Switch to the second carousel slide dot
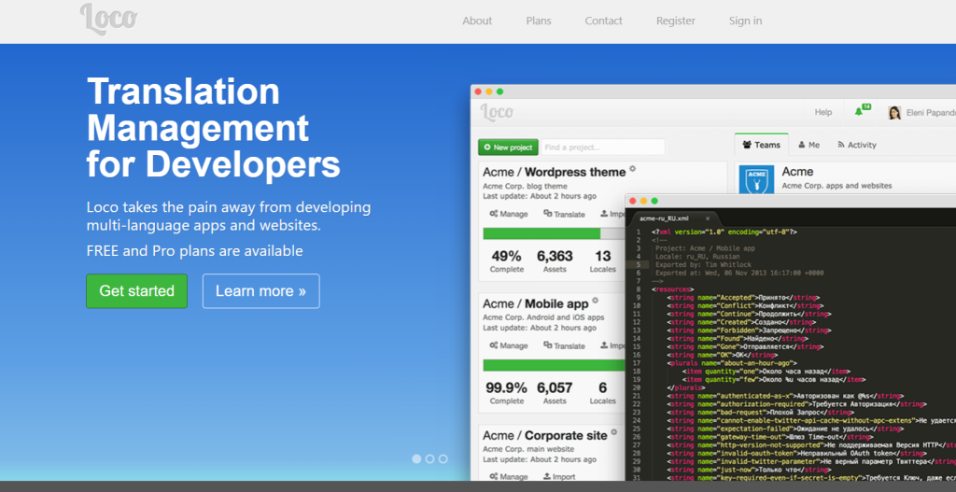The image size is (956, 492). pos(429,458)
